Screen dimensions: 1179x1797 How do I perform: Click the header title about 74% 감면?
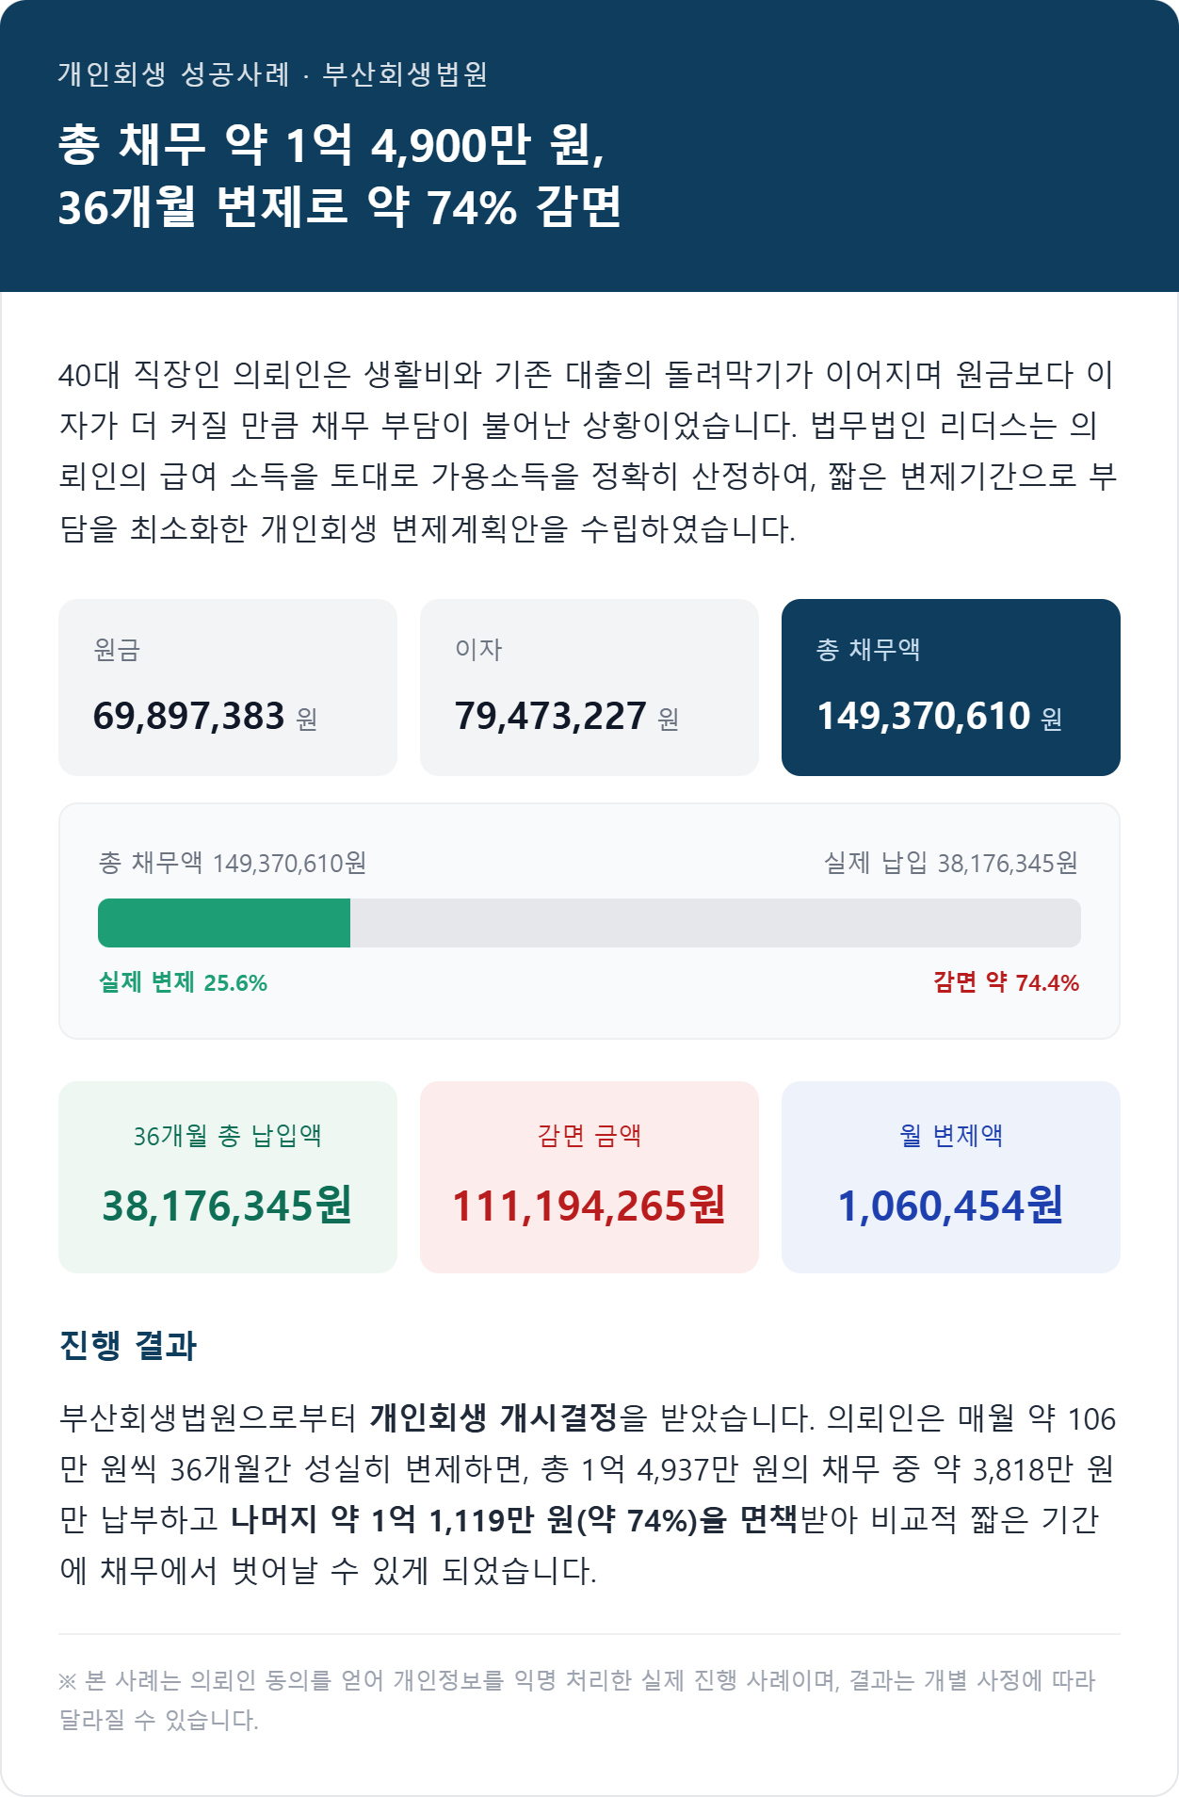[x=340, y=175]
